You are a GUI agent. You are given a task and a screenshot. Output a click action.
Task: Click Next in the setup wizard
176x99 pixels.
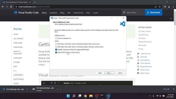coord(109,73)
